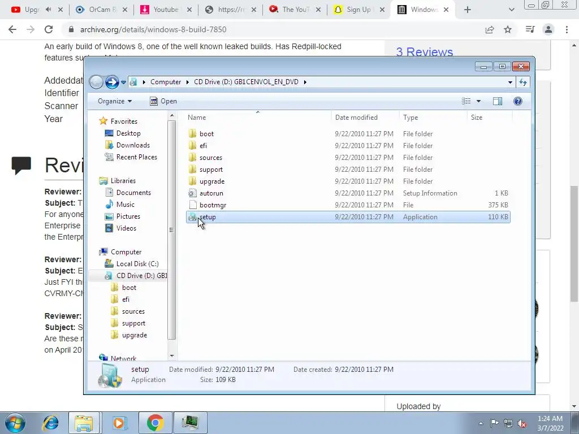Open a new Chrome tab
This screenshot has height=434, width=579.
coord(468,10)
